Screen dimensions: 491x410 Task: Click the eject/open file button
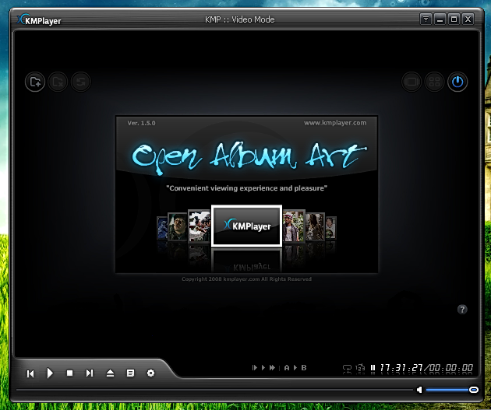tap(110, 373)
